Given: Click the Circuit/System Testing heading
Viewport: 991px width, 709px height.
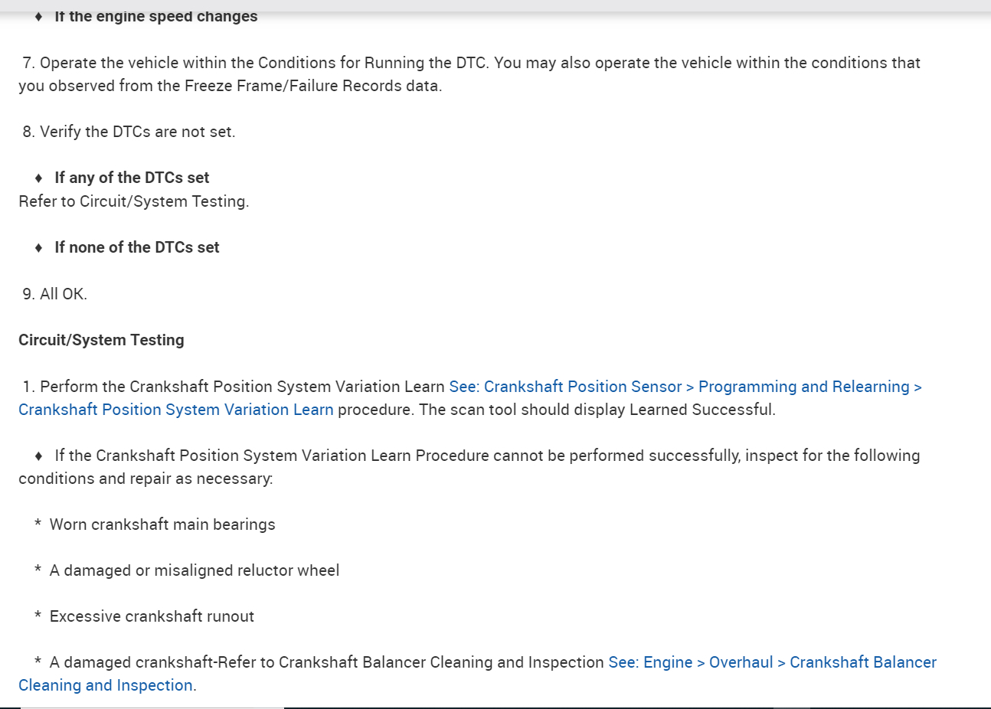Looking at the screenshot, I should click(x=101, y=340).
